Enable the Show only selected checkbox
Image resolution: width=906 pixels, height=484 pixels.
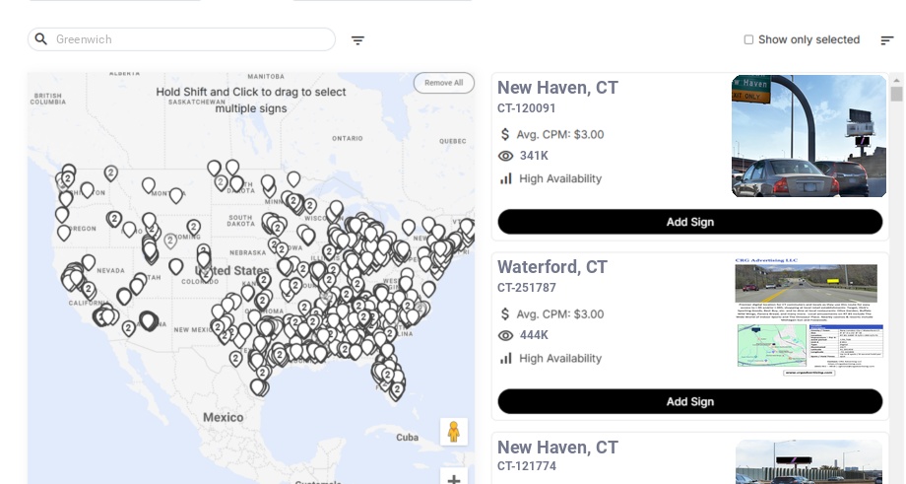pos(748,40)
